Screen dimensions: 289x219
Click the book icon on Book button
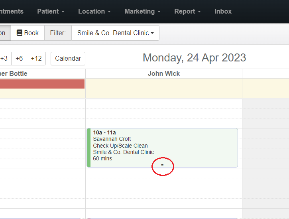[19, 33]
